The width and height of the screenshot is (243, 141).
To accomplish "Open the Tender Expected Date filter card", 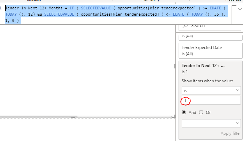I will point(211,51).
